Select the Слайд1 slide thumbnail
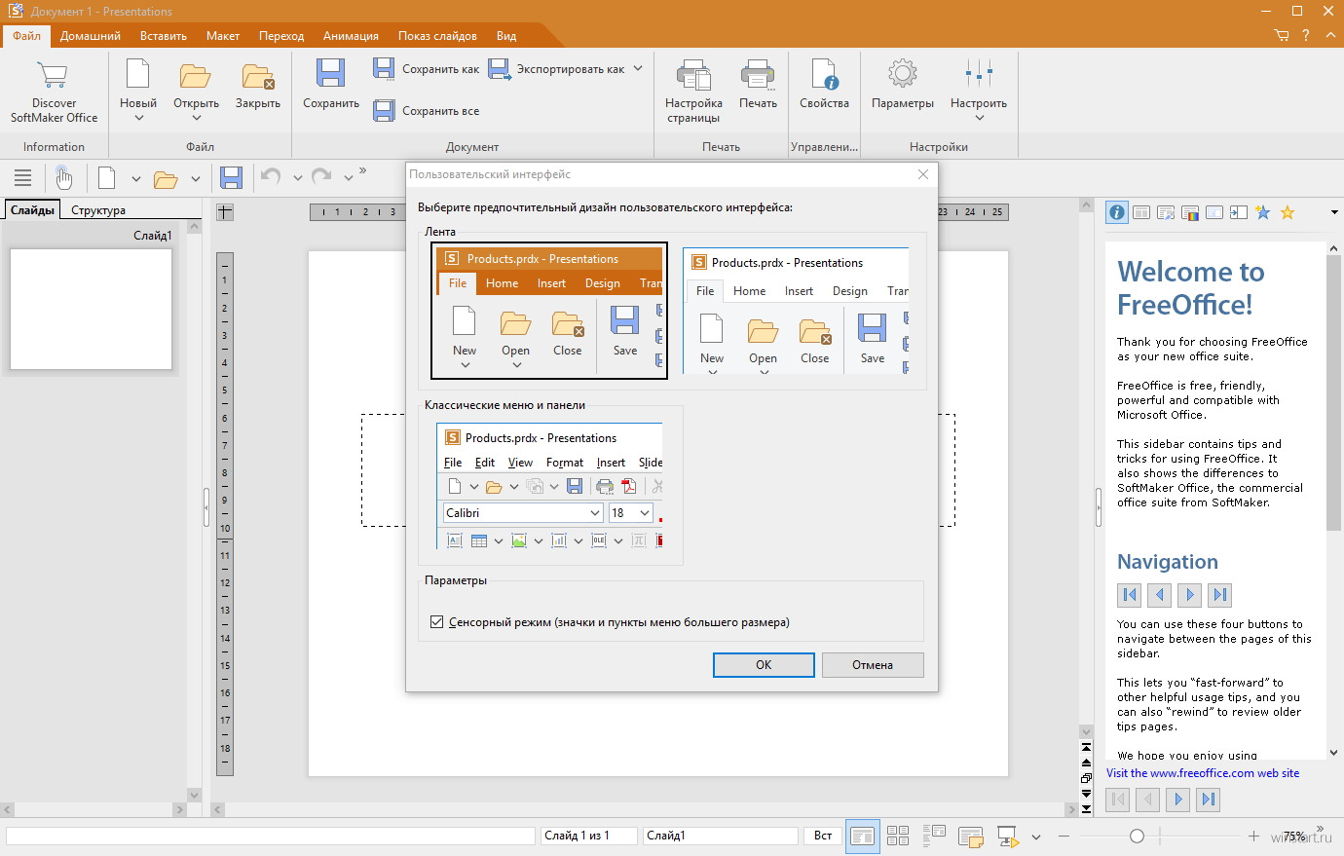Screen dimensions: 1344x856 pyautogui.click(x=92, y=310)
